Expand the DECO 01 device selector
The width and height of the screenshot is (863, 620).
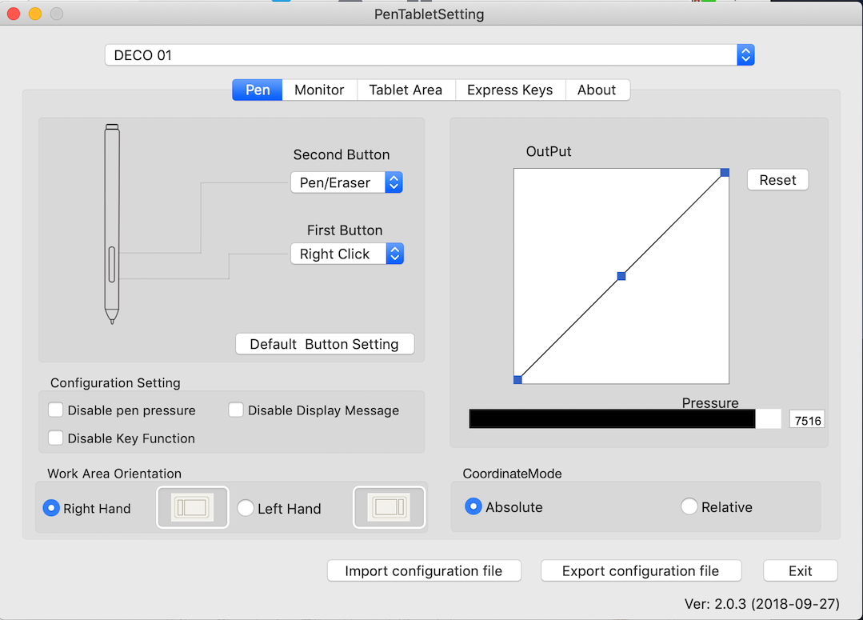pos(430,55)
